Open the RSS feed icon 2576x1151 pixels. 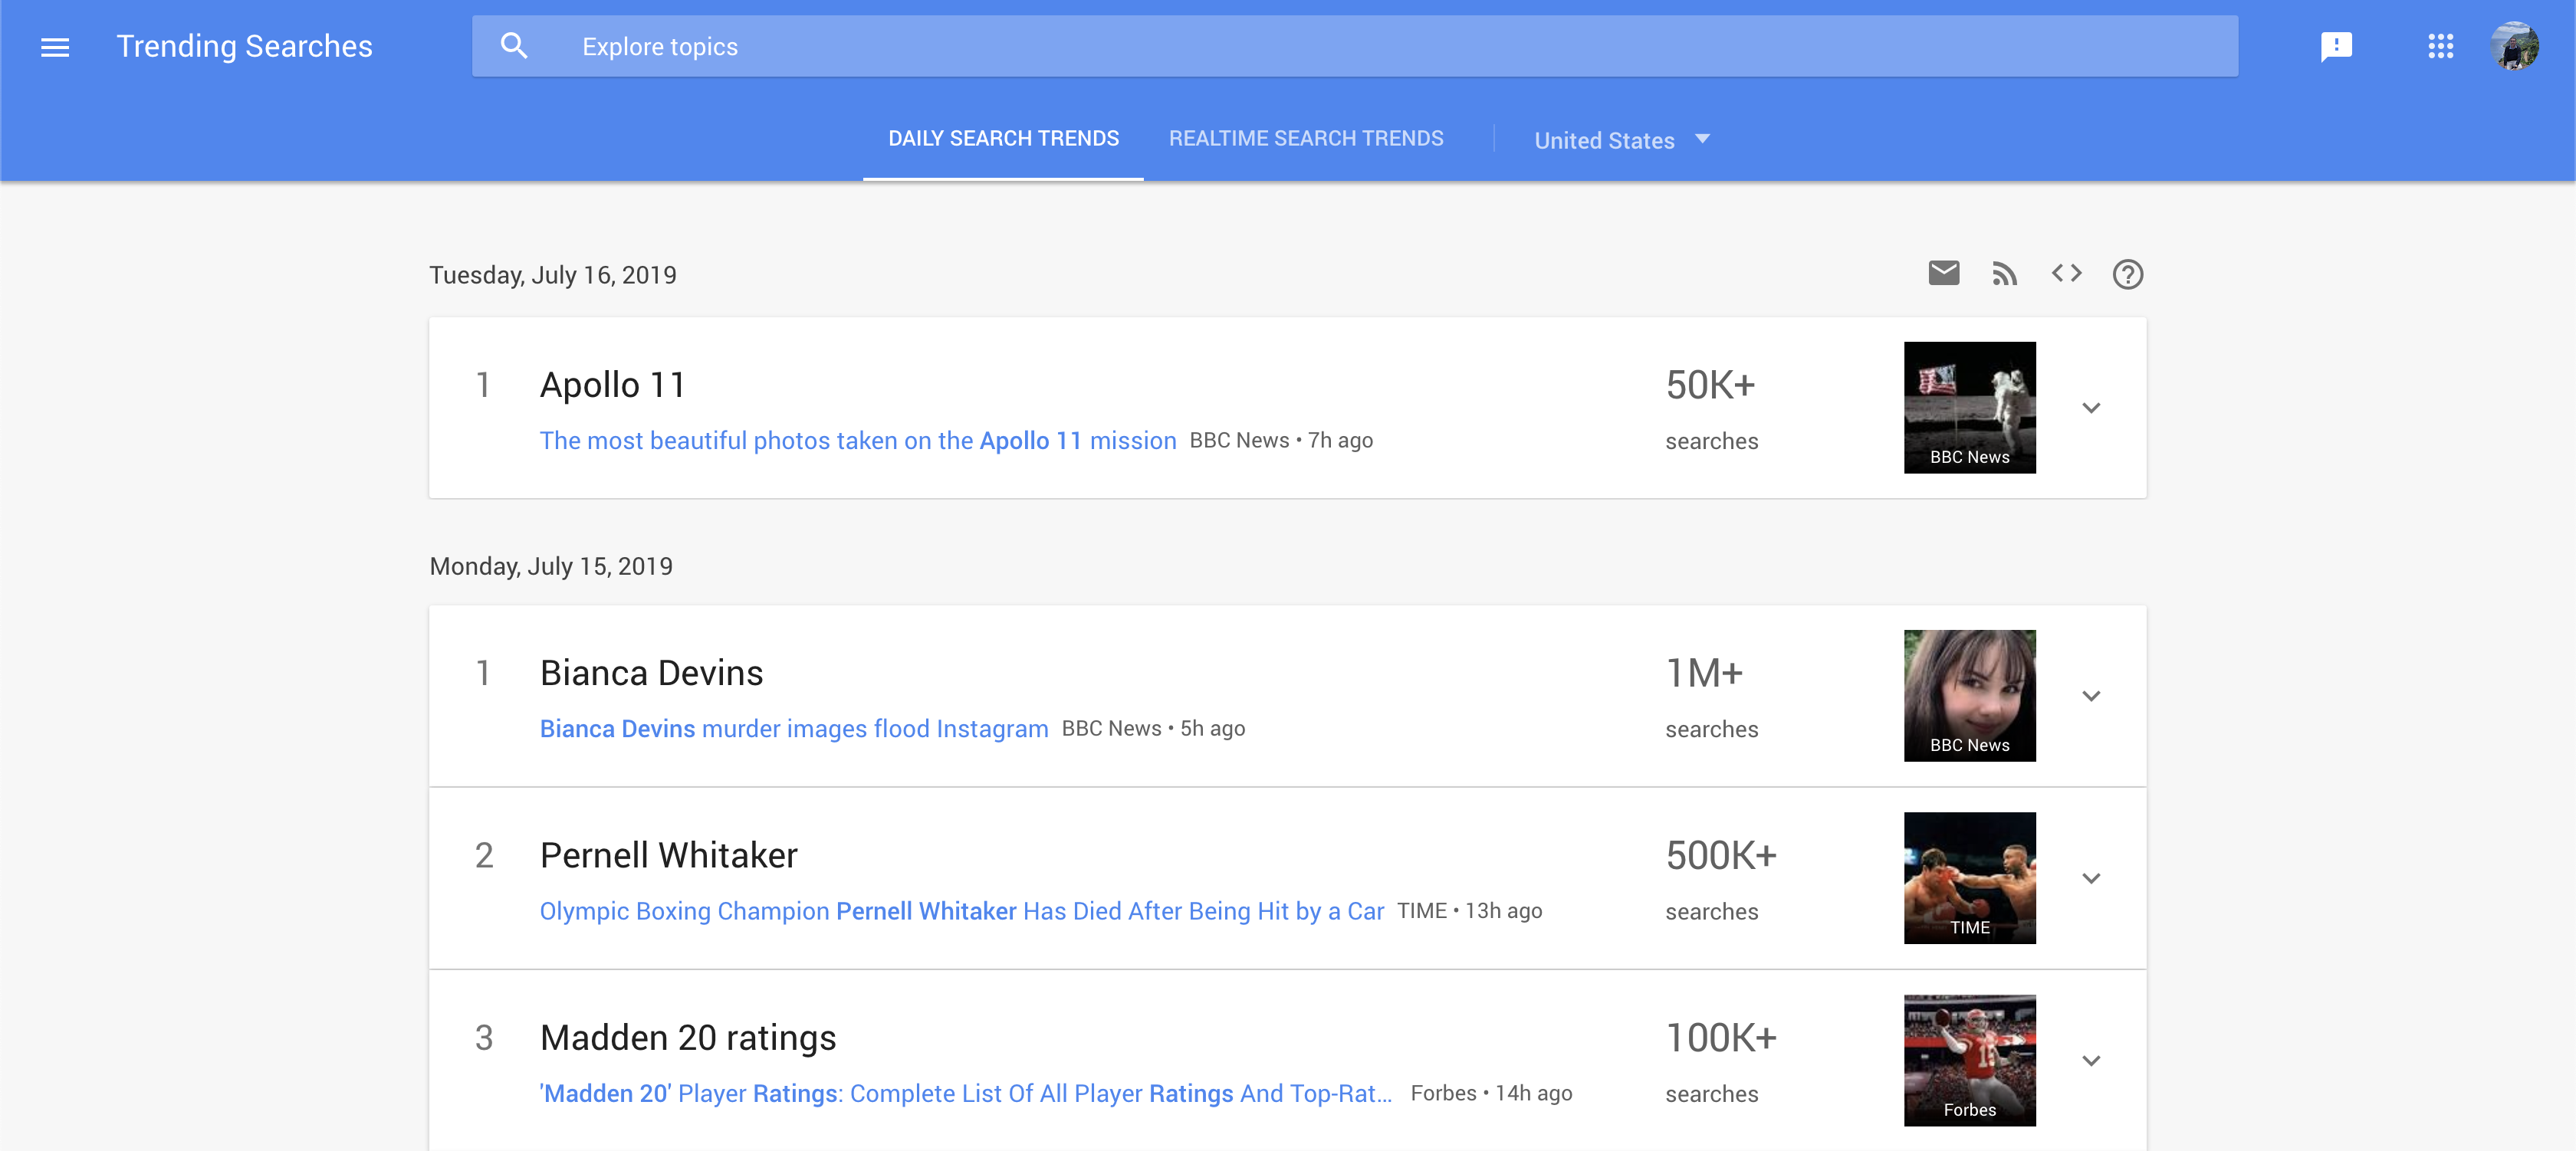(2004, 274)
